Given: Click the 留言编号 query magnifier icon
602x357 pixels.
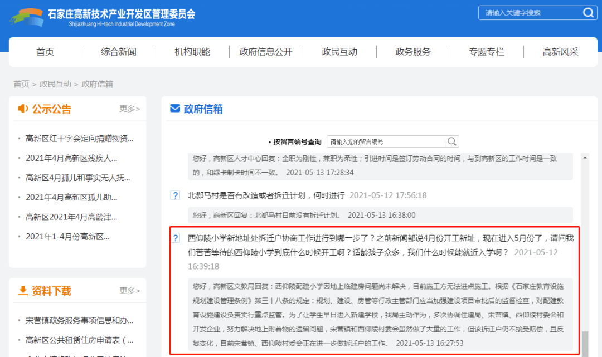Looking at the screenshot, I should pos(452,141).
